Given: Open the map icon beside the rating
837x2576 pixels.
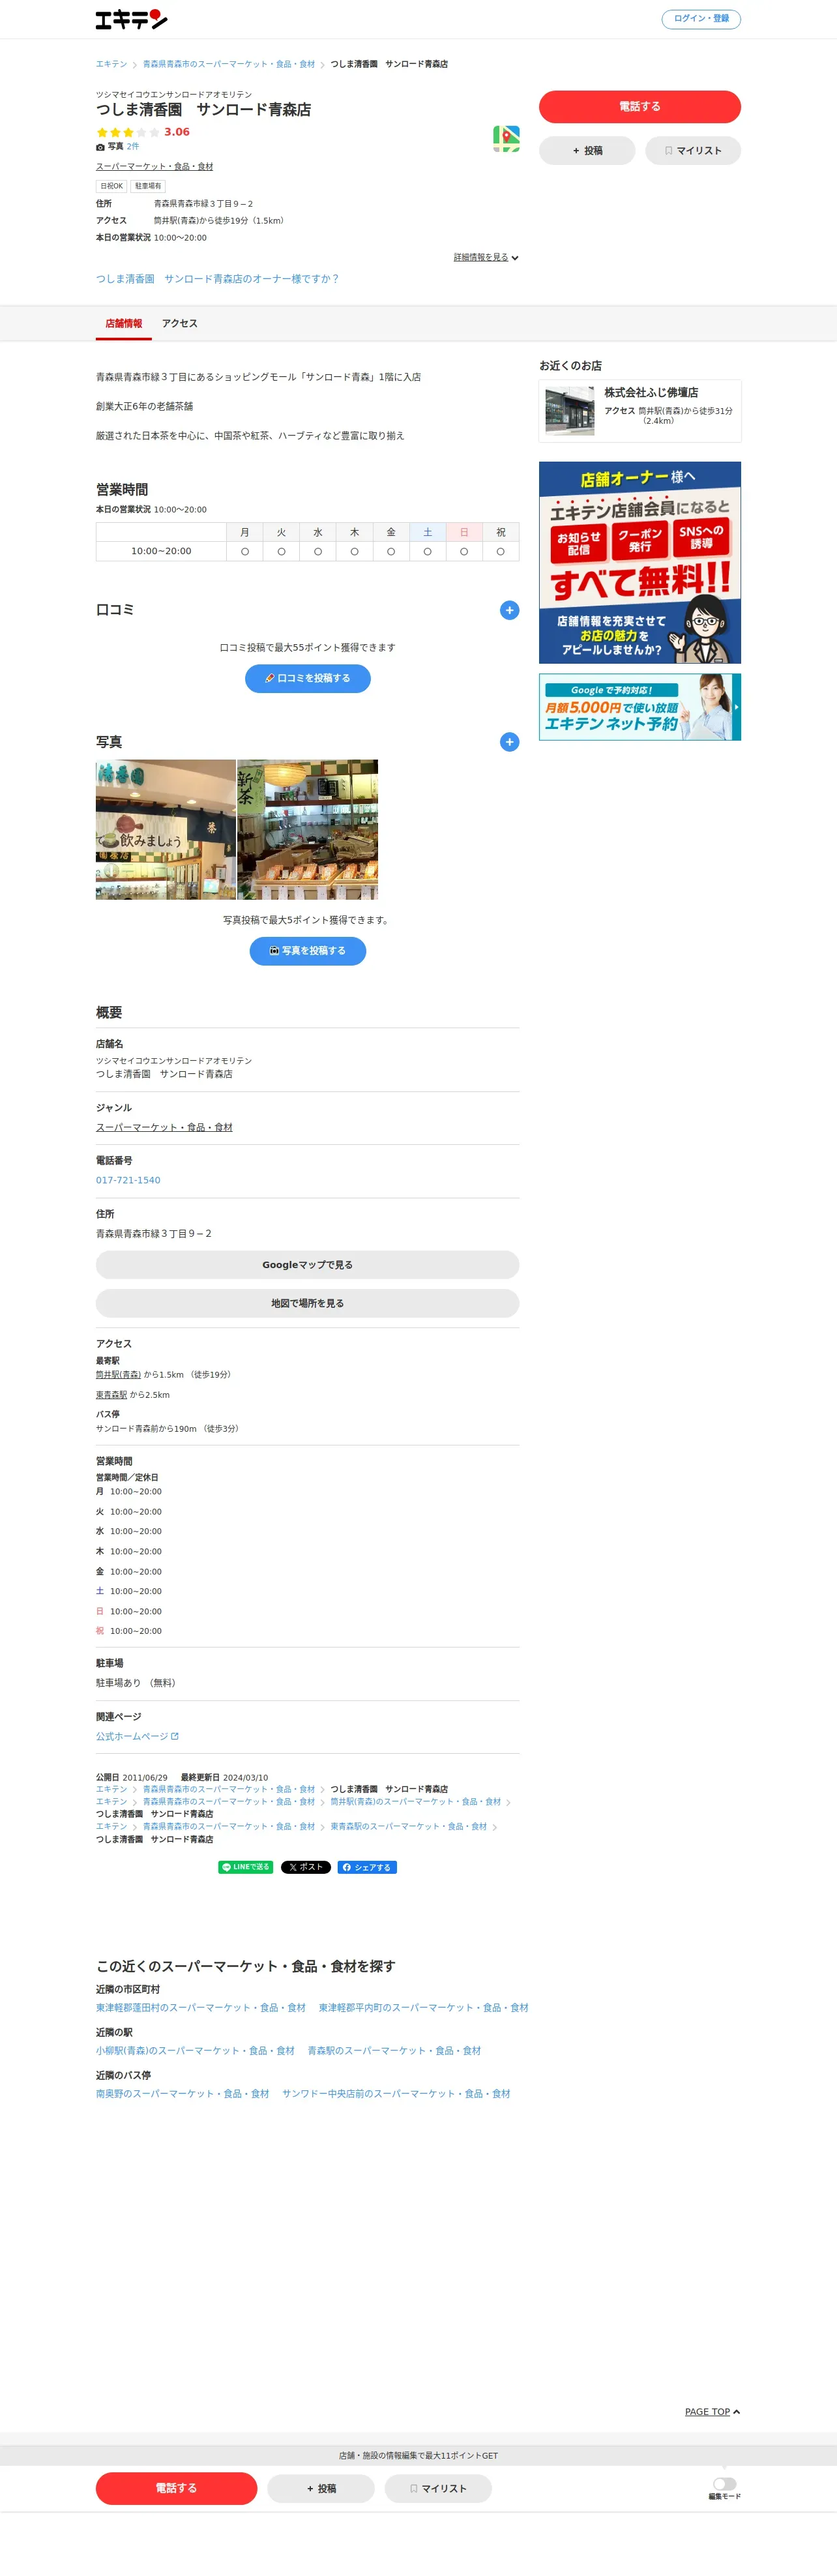Looking at the screenshot, I should (506, 139).
